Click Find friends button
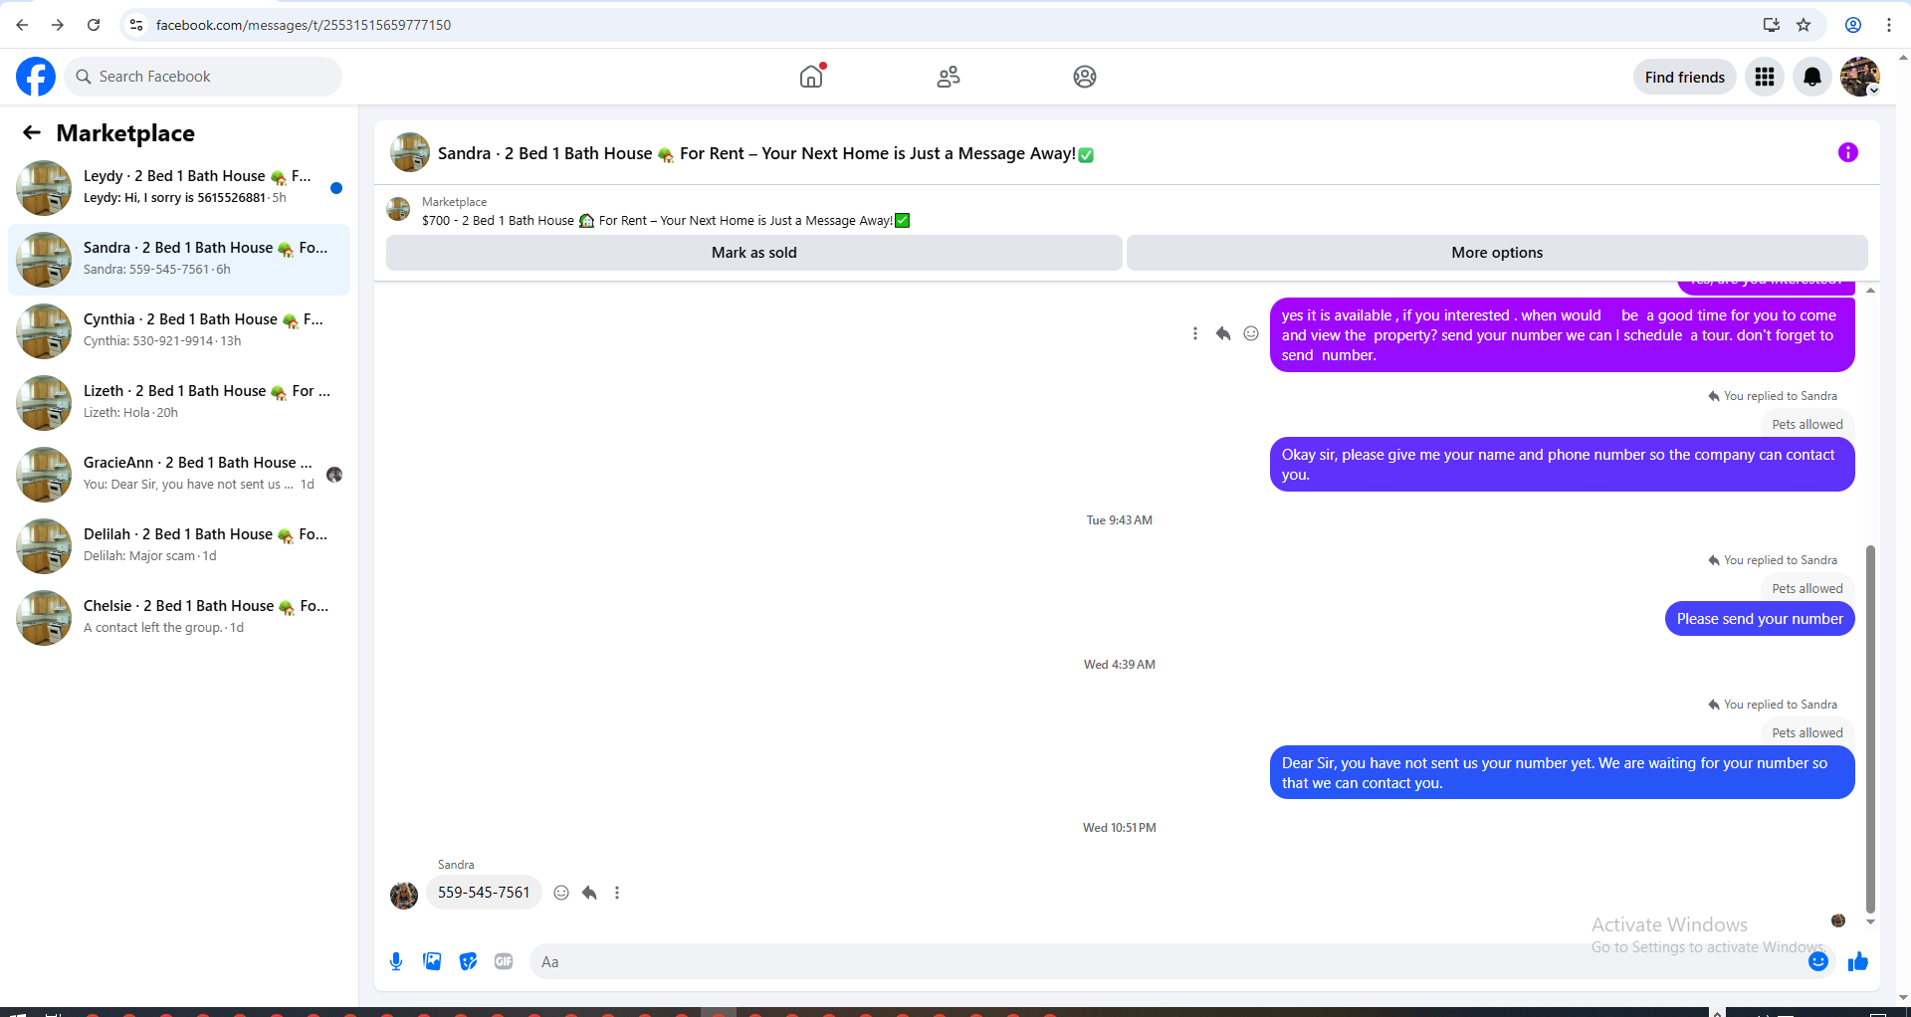This screenshot has height=1017, width=1911. tap(1685, 77)
